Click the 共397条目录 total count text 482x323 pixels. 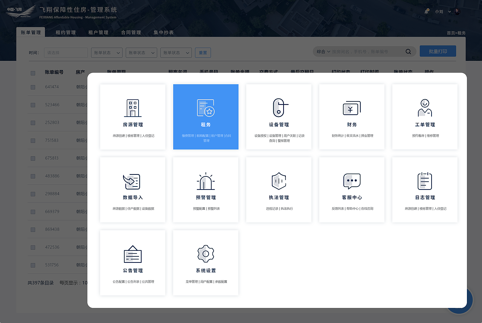click(x=41, y=283)
